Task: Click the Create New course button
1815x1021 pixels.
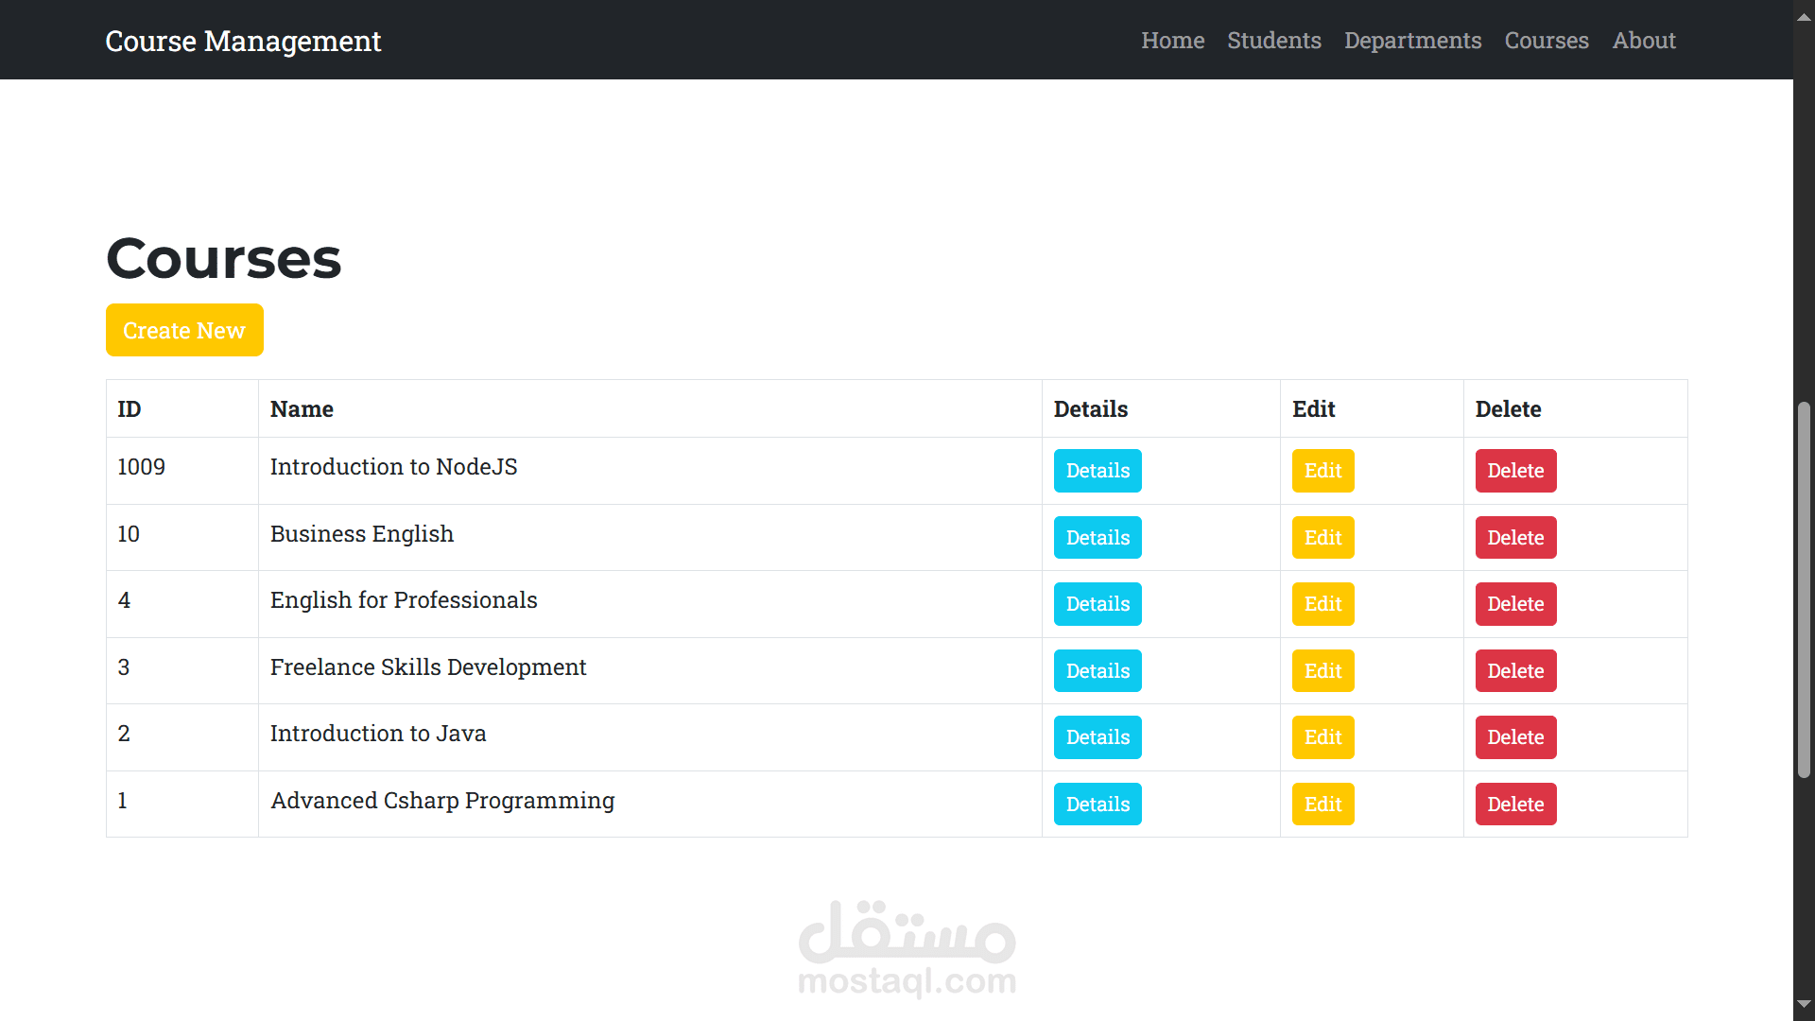Action: tap(184, 330)
